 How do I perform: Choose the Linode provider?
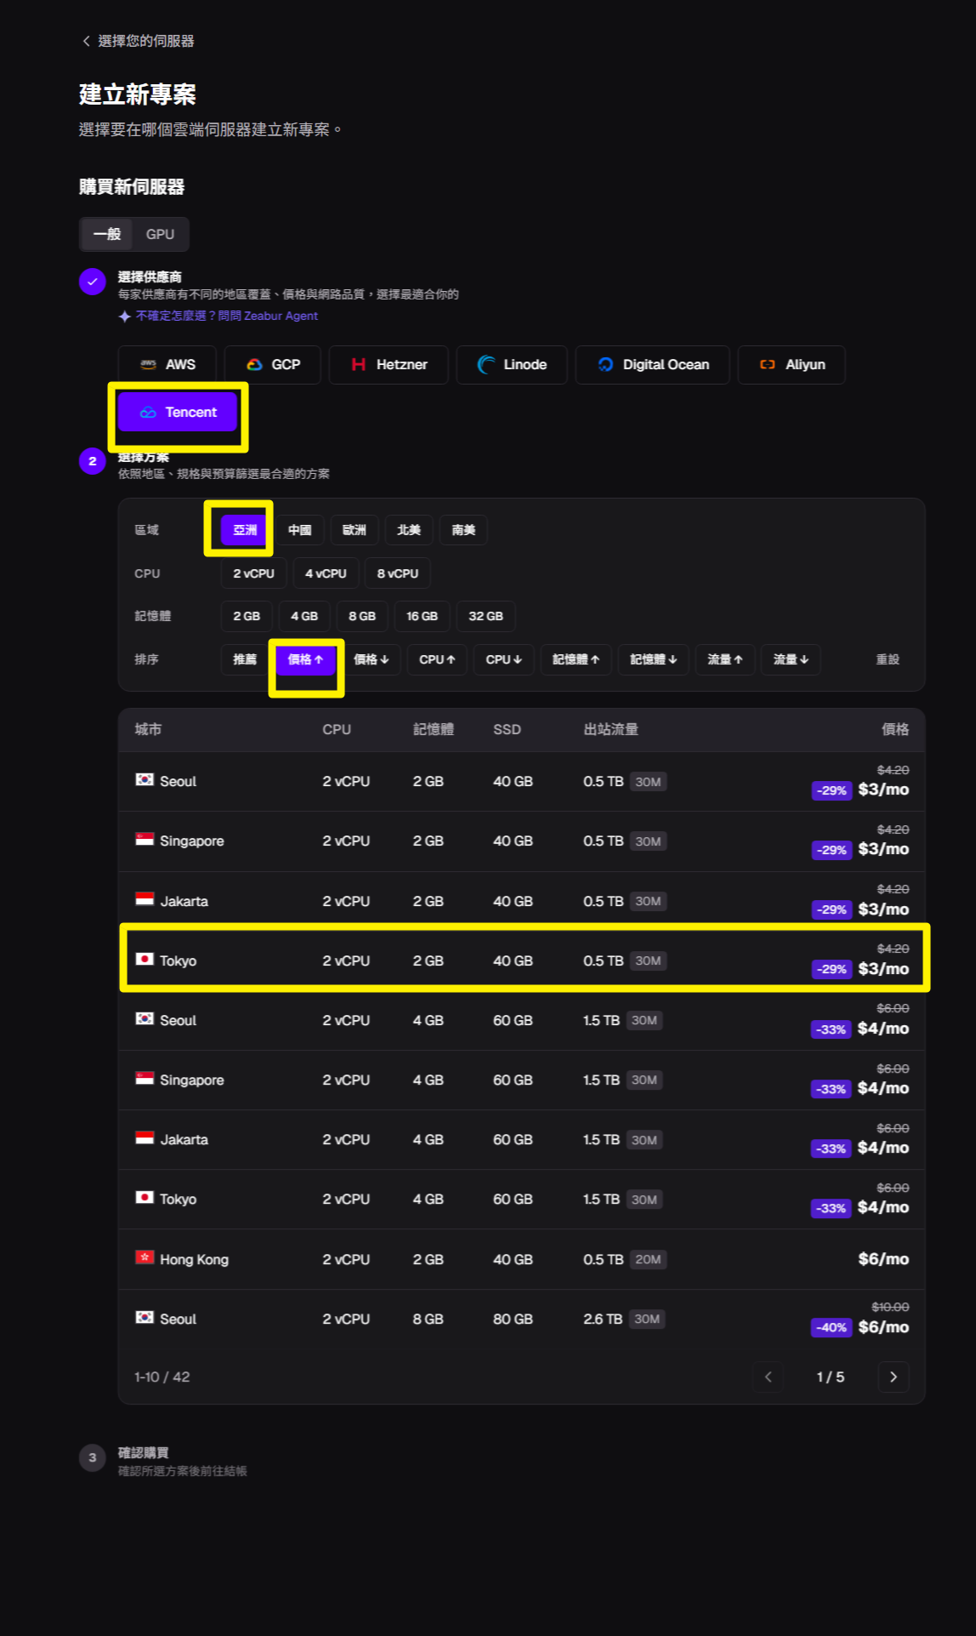coord(512,364)
